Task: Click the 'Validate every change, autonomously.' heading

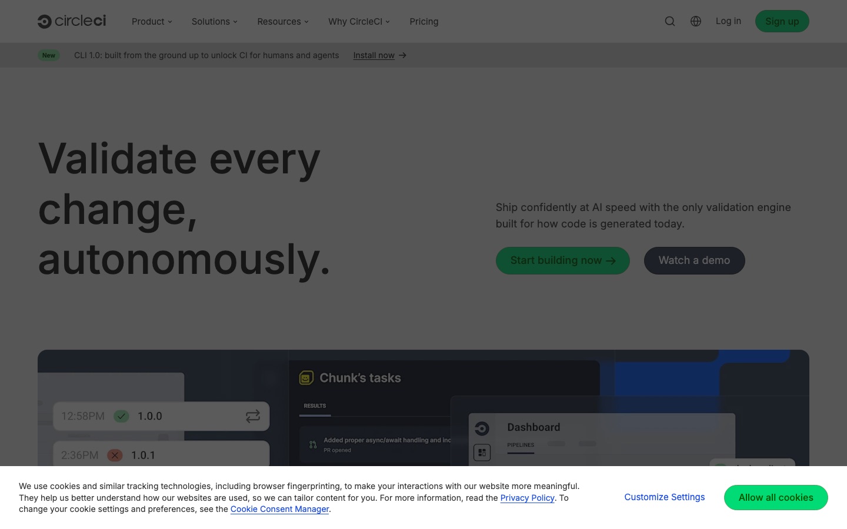Action: pos(185,209)
